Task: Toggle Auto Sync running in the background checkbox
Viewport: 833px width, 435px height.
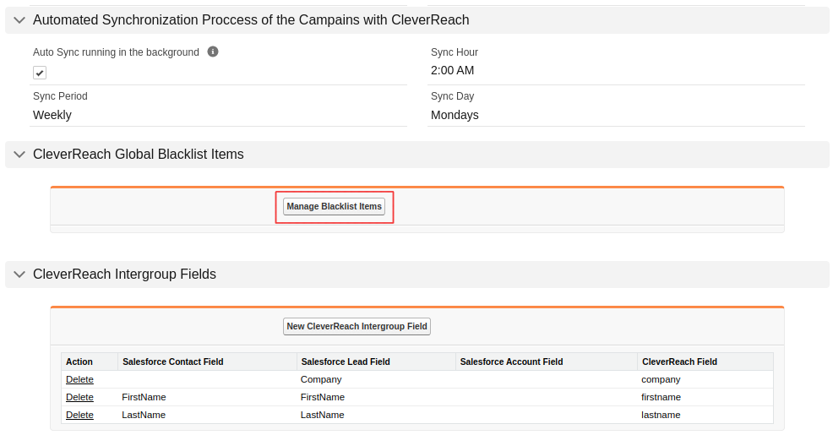Action: pos(40,73)
